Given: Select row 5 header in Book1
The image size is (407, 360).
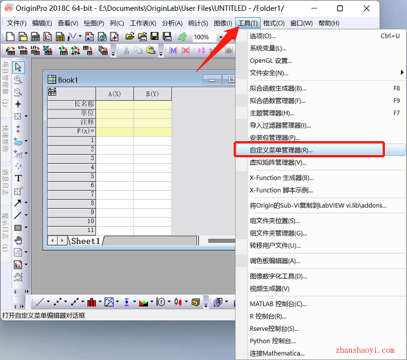Looking at the screenshot, I should click(x=71, y=176).
